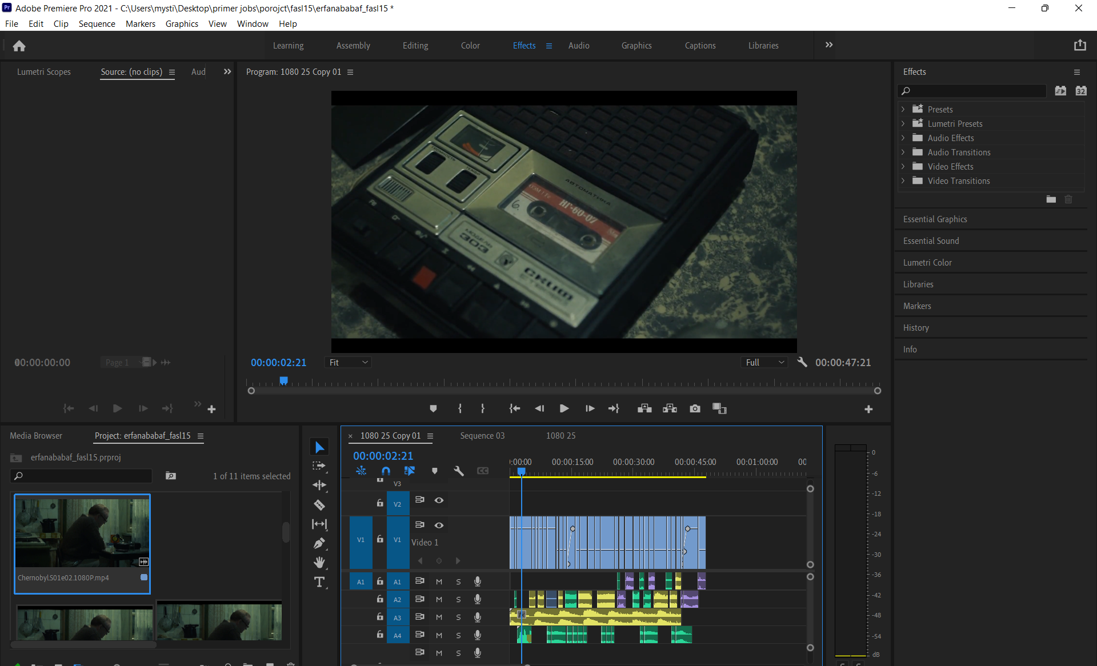1097x666 pixels.
Task: Click timeline Add Marker icon
Action: pos(435,471)
